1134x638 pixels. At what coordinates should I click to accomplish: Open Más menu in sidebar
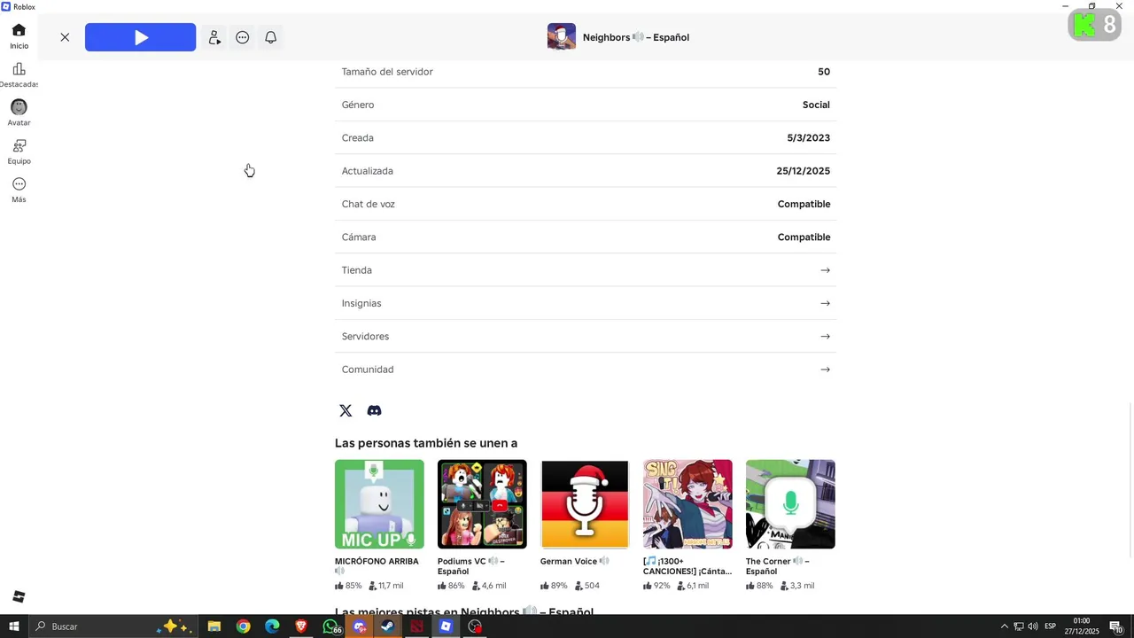click(19, 190)
